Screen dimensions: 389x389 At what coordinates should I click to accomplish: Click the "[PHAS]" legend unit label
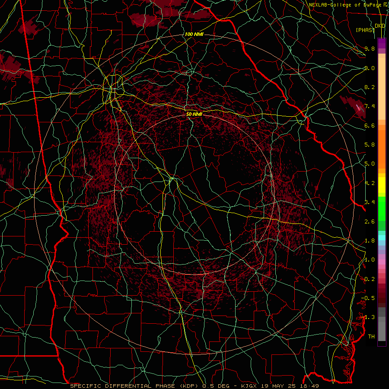pyautogui.click(x=365, y=30)
